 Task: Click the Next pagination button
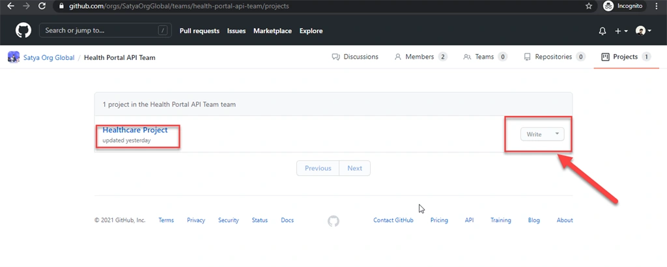click(355, 168)
